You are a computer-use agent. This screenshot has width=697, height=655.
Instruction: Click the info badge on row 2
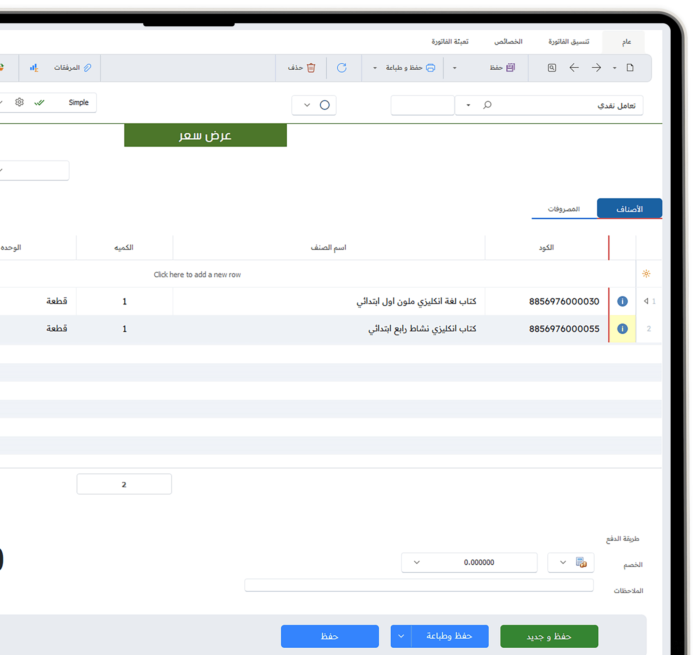coord(622,329)
